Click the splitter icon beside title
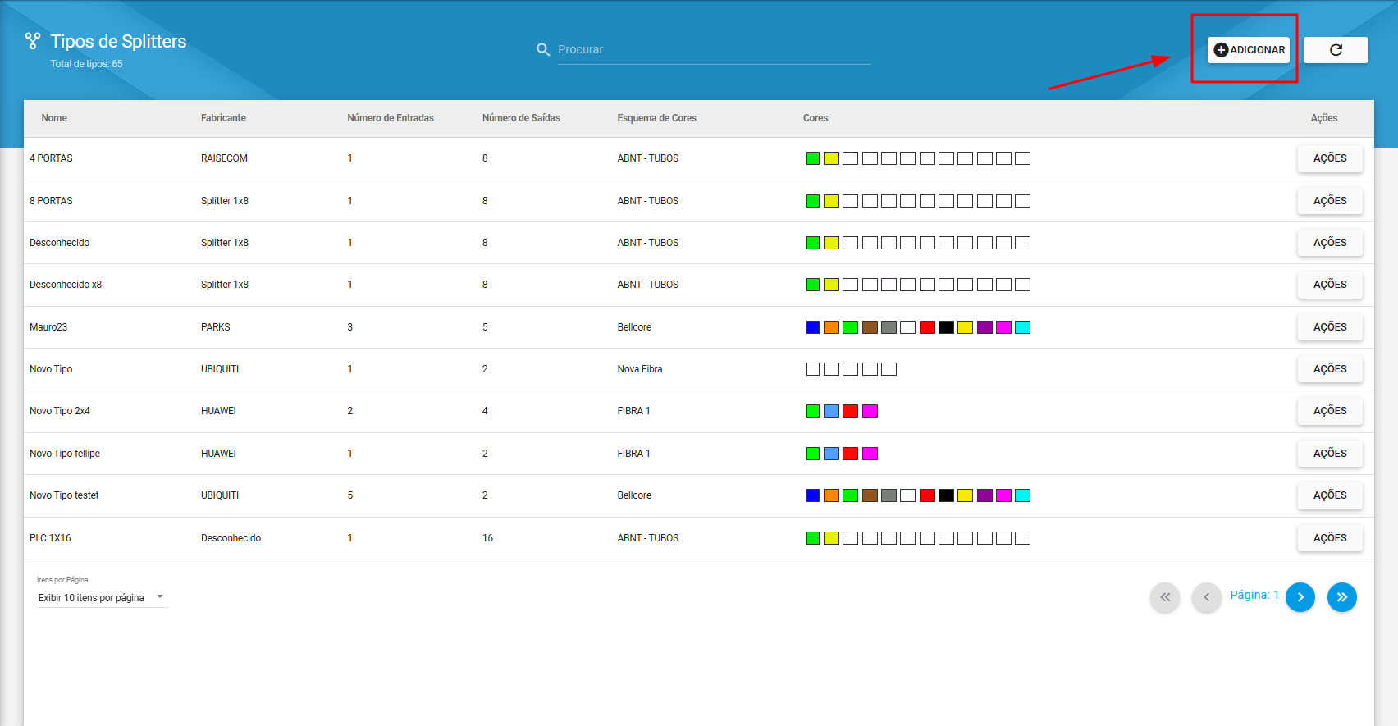The width and height of the screenshot is (1398, 726). [x=33, y=41]
